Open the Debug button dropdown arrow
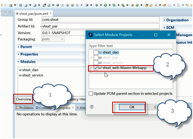The image size is (193, 139). tap(101, 5)
